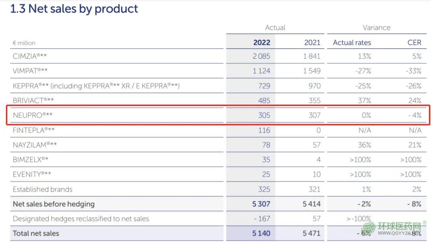431x242 pixels.
Task: Click the NAYZILAM product row label
Action: (x=35, y=145)
